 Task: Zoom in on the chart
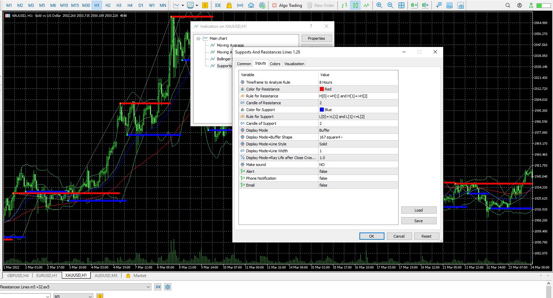(379, 5)
